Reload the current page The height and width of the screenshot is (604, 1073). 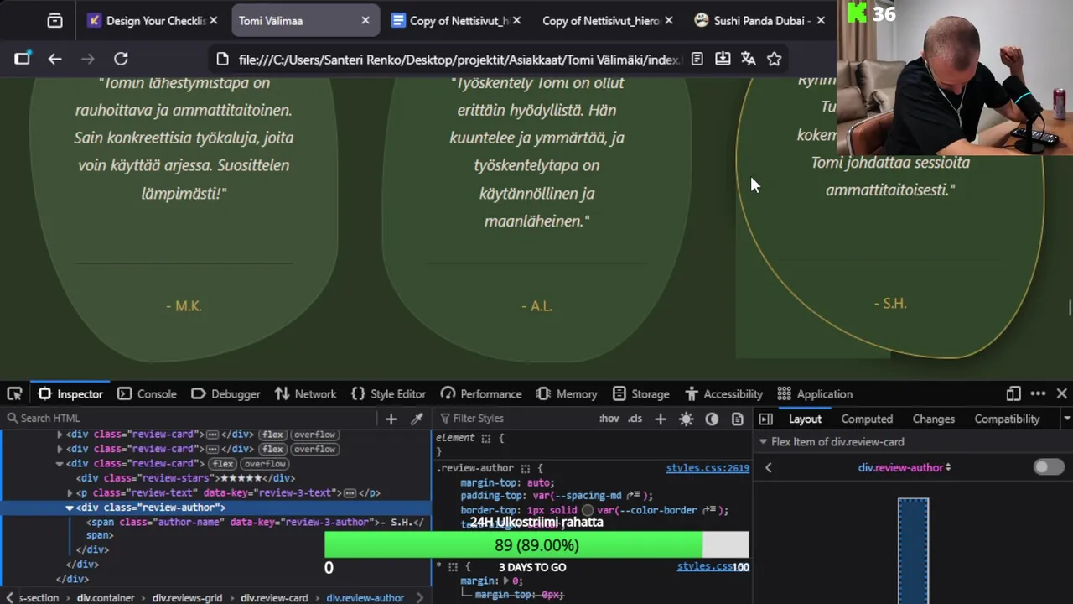[121, 59]
